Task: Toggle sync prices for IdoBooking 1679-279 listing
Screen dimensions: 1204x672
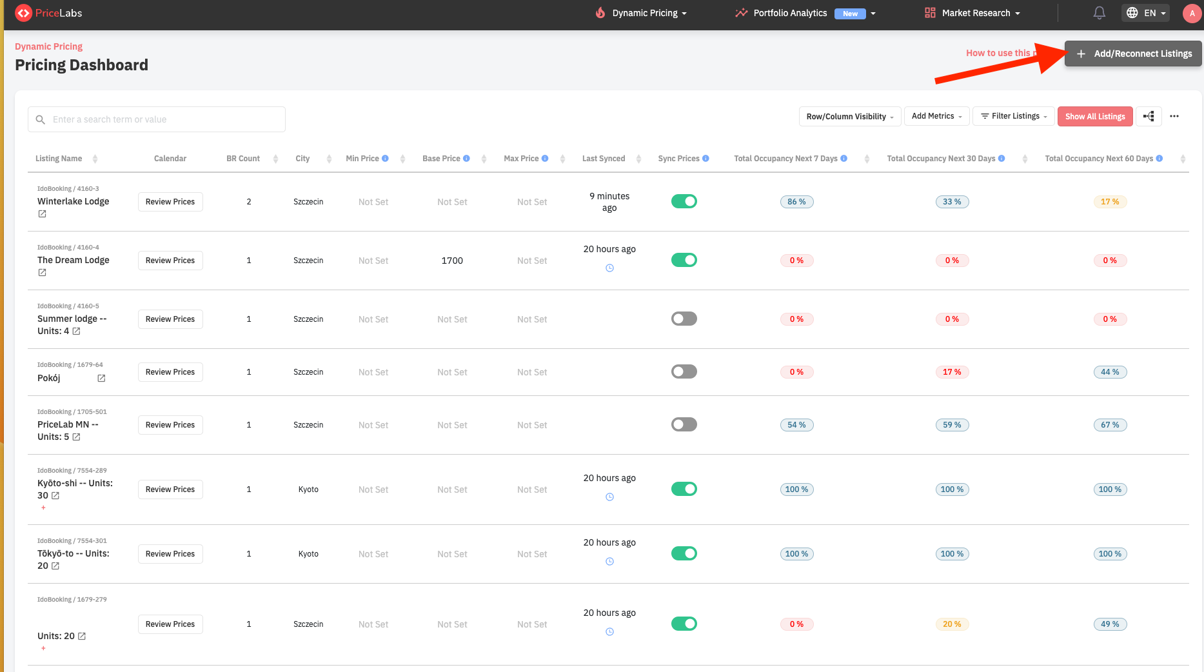Action: pos(684,624)
